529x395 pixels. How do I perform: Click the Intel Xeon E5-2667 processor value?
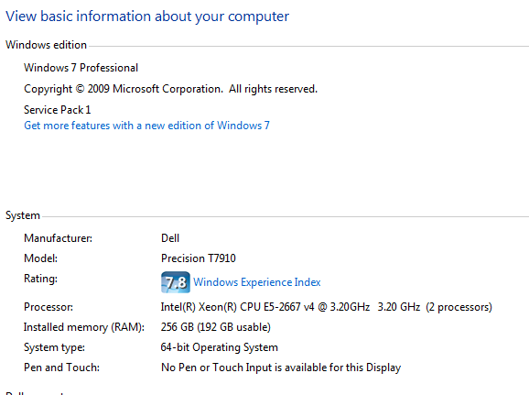tap(326, 307)
